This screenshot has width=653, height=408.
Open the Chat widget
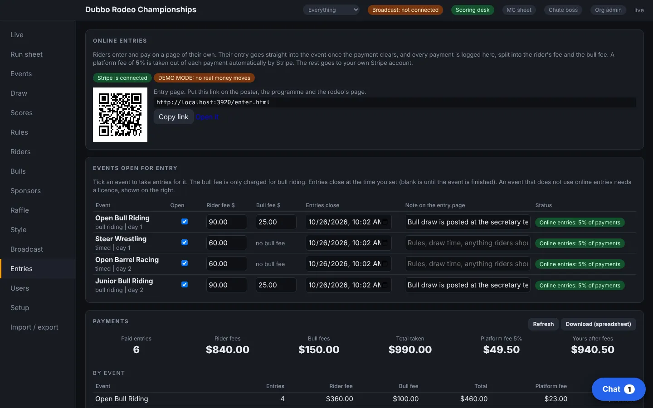(619, 389)
